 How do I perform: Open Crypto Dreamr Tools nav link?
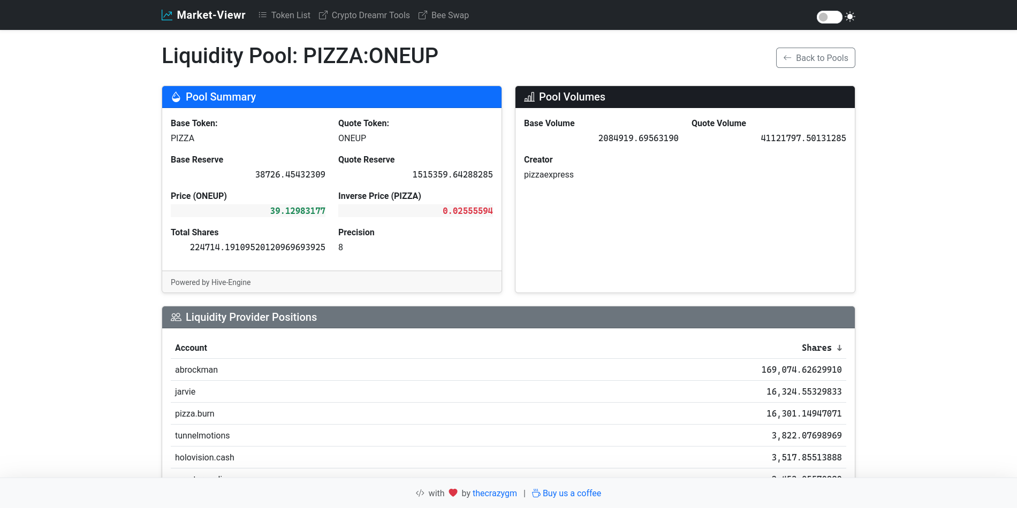tap(365, 15)
